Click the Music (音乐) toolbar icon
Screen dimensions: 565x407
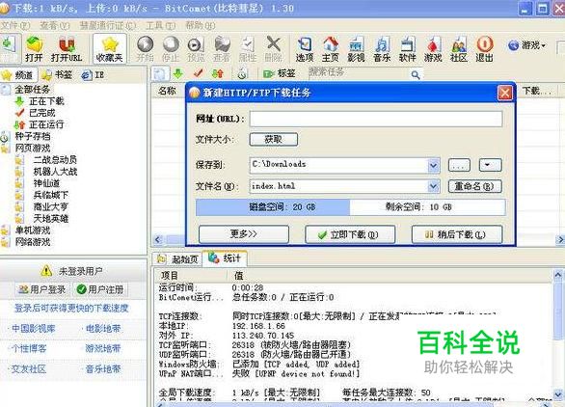(x=382, y=48)
